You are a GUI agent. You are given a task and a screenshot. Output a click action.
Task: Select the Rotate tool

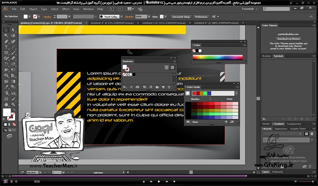[6, 64]
